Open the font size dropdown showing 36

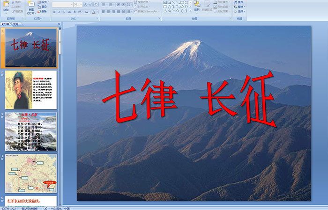(78, 4)
